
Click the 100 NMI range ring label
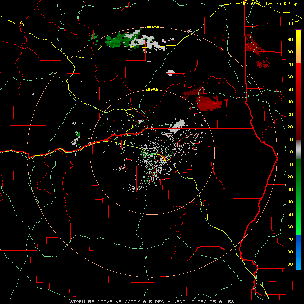pos(152,27)
